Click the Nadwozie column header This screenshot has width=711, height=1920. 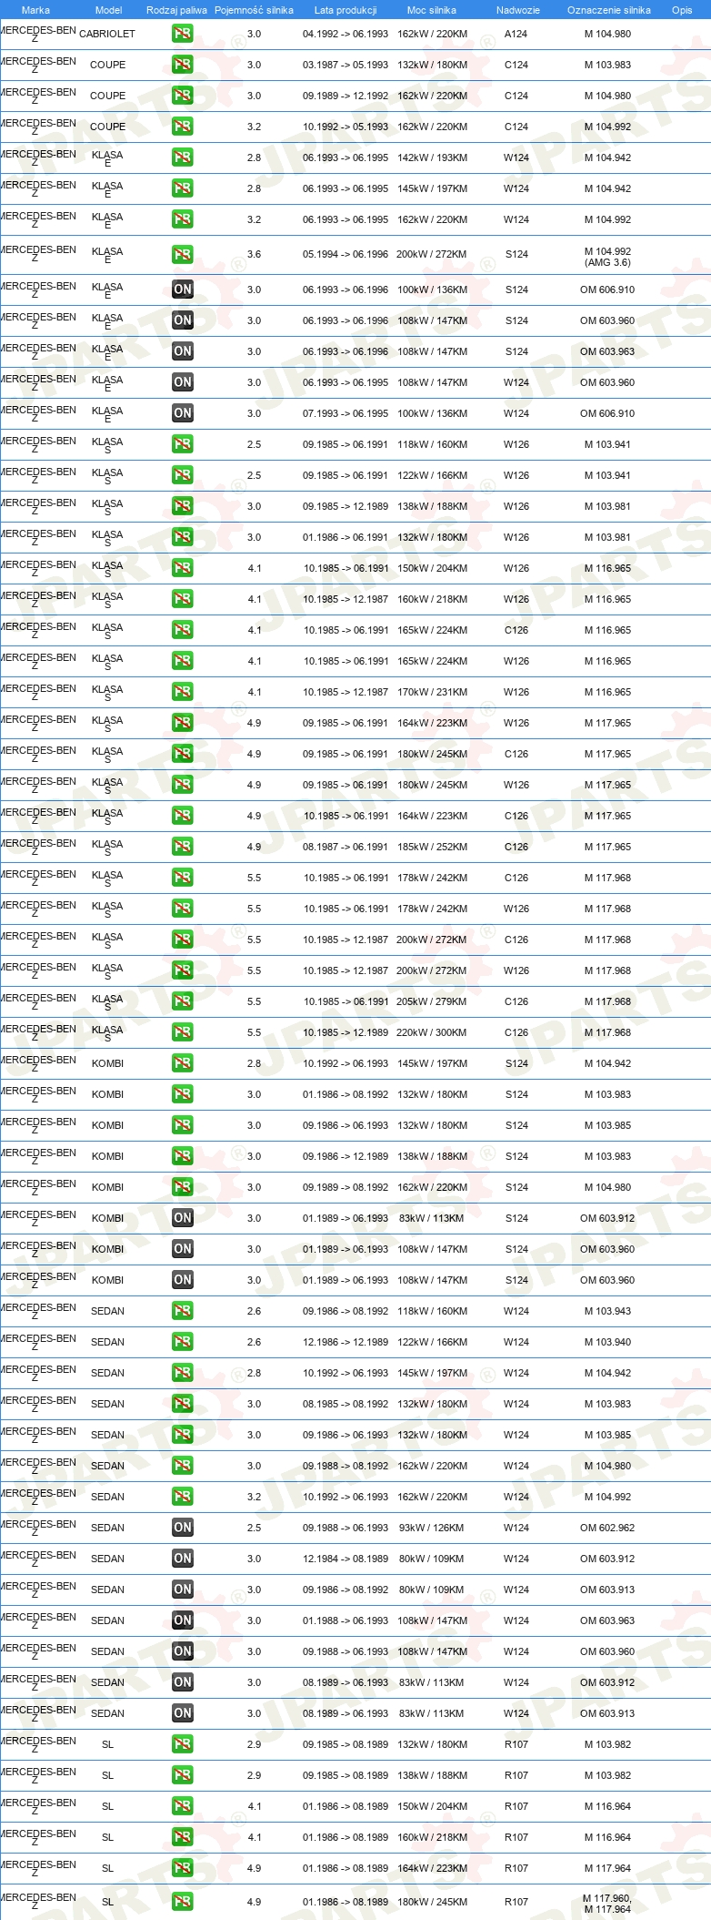(518, 10)
